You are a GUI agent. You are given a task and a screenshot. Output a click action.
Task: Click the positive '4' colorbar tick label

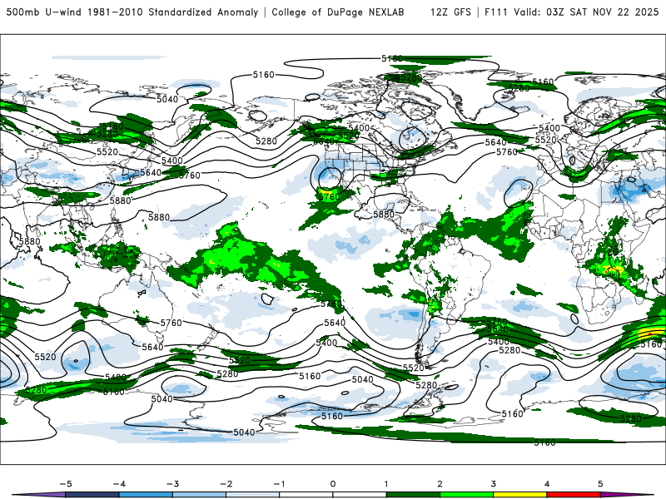pos(547,484)
